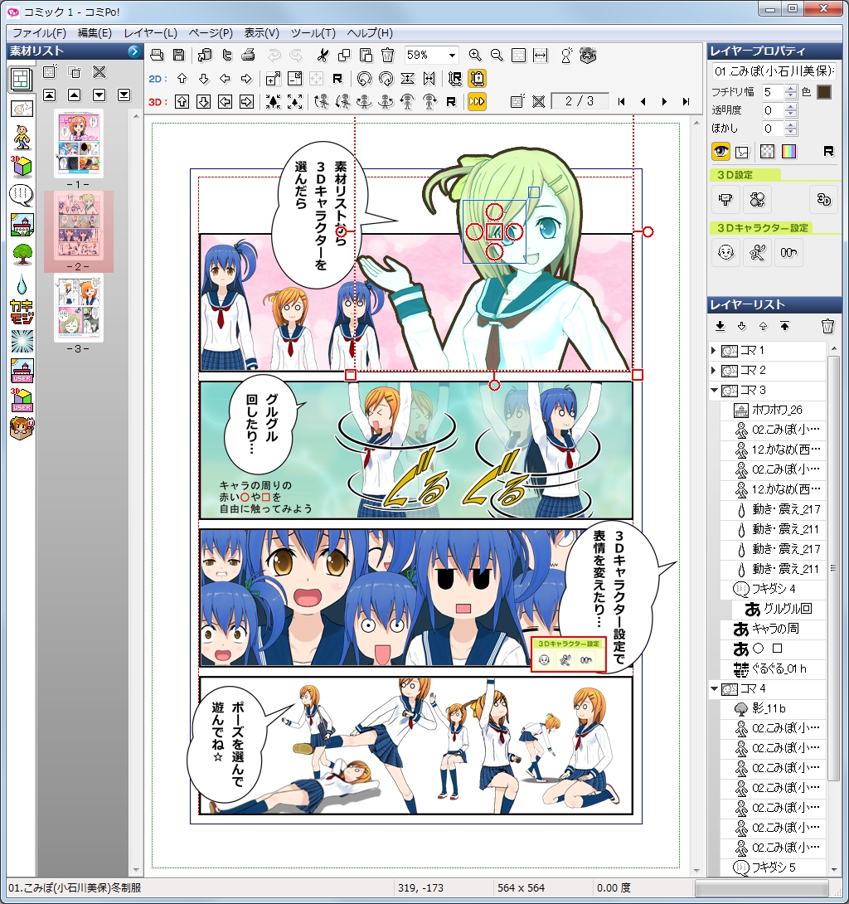Open the 表示(V) menu
Image resolution: width=849 pixels, height=904 pixels.
pos(261,33)
